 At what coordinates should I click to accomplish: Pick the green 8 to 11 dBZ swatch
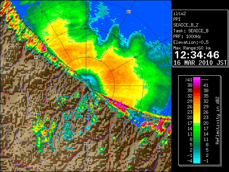(x=197, y=139)
